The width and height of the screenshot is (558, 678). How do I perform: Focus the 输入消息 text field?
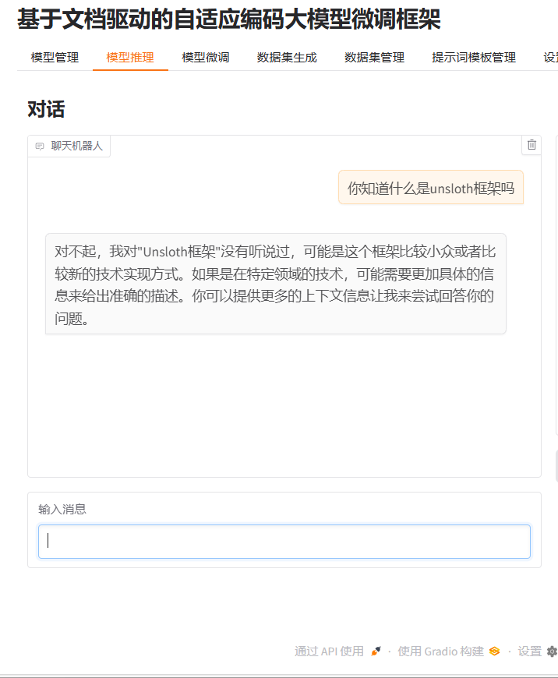[x=284, y=542]
